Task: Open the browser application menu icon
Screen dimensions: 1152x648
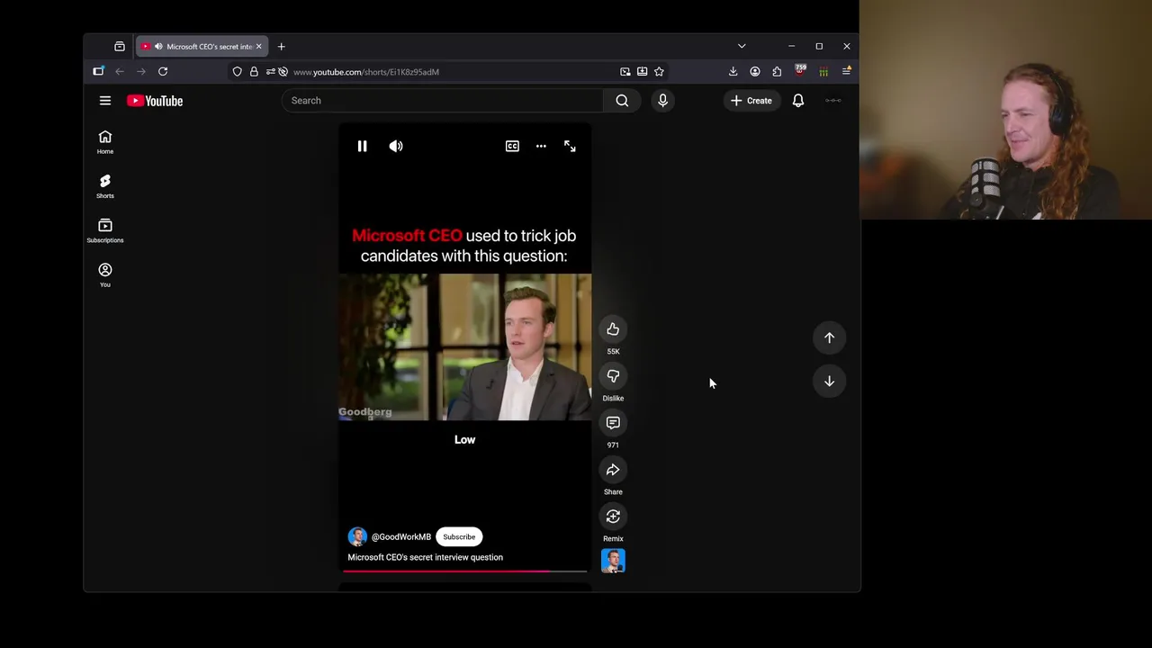Action: (846, 71)
